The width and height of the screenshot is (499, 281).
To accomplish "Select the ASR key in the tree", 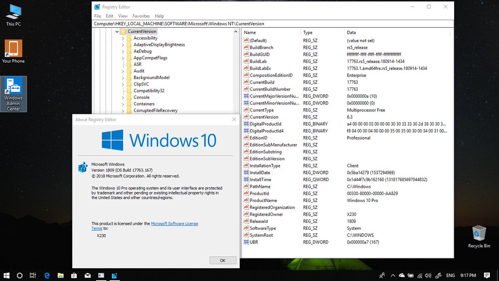I will pos(137,64).
